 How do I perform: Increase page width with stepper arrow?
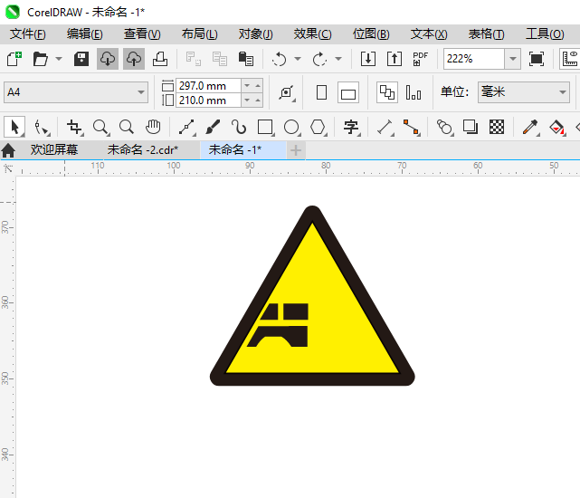pyautogui.click(x=258, y=86)
